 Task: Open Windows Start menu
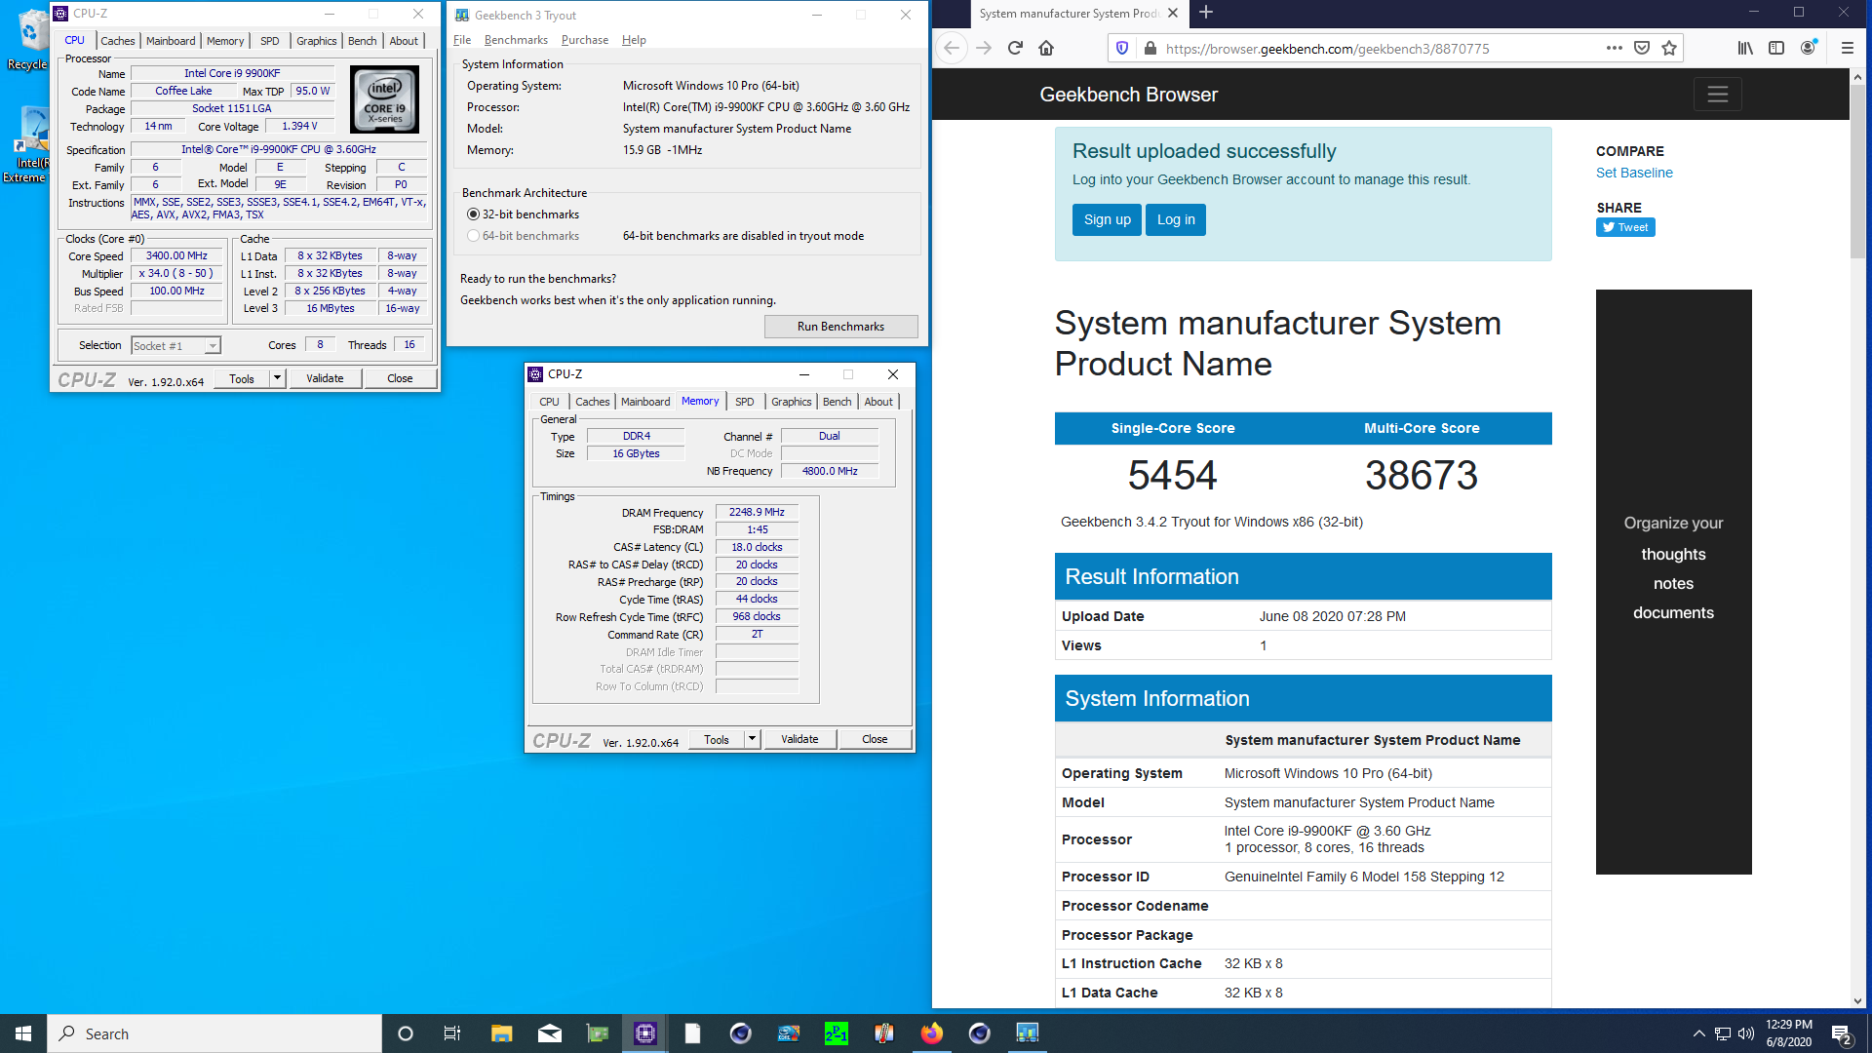coord(23,1033)
